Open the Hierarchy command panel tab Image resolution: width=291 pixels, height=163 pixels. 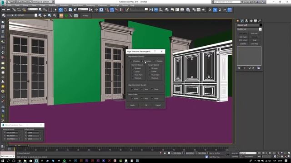246,21
